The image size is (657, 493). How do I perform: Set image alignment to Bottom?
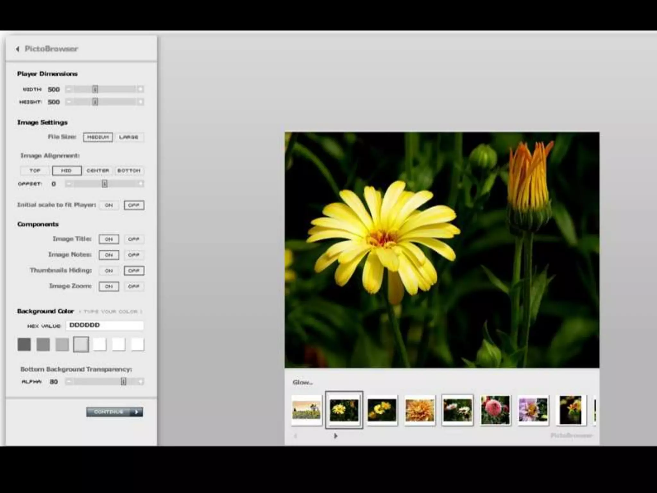tap(129, 170)
